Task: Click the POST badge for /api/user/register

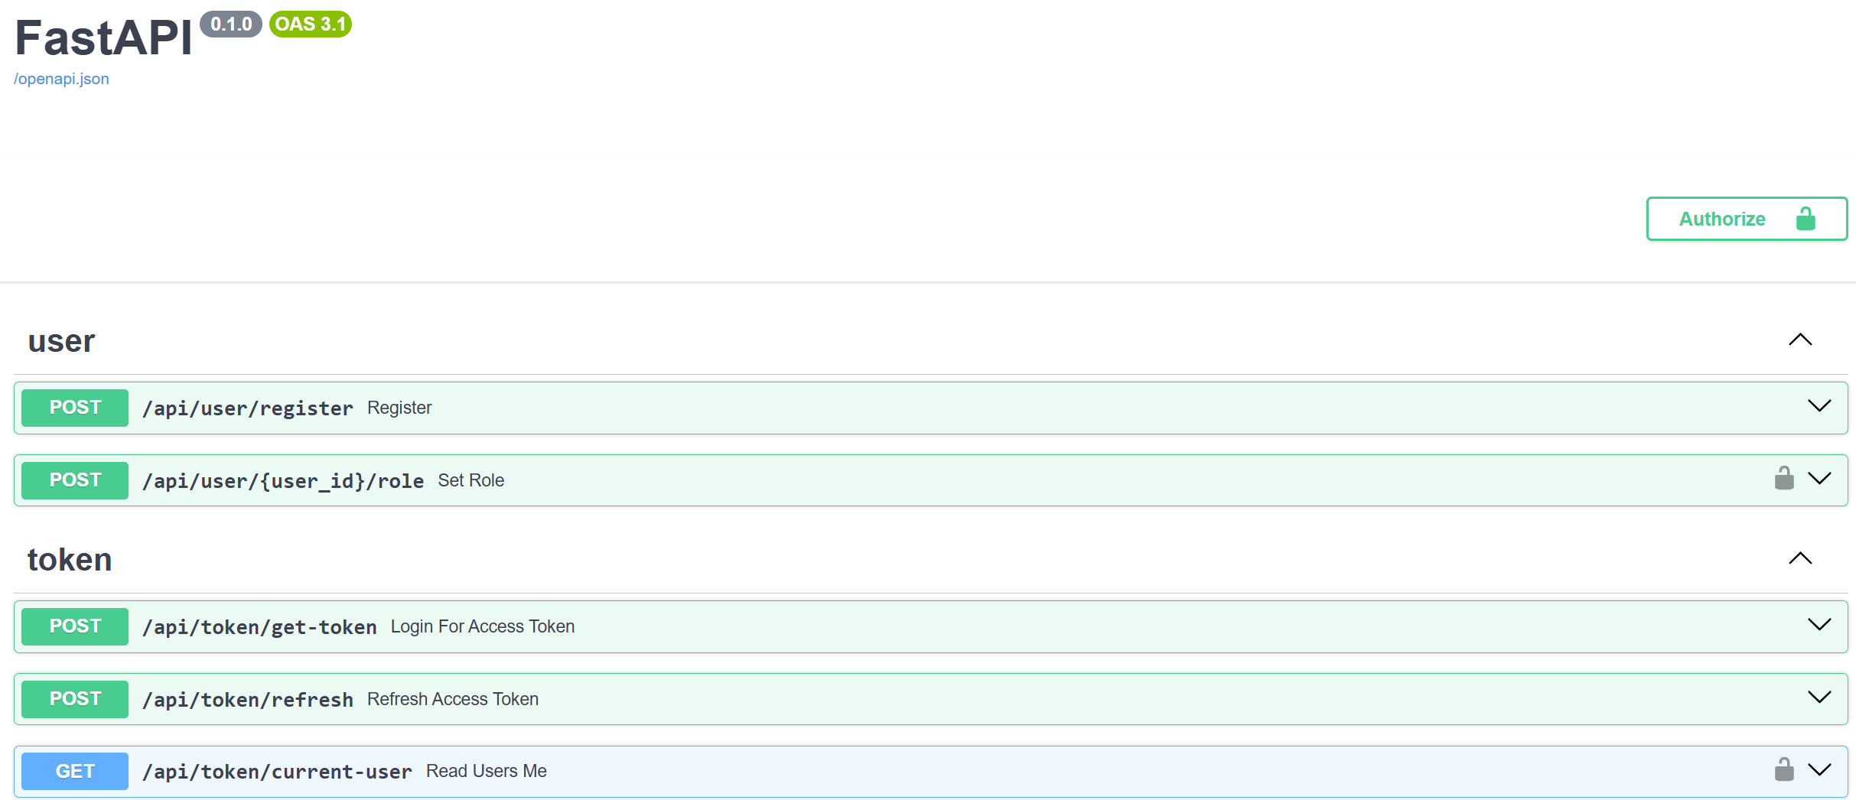Action: click(x=75, y=408)
